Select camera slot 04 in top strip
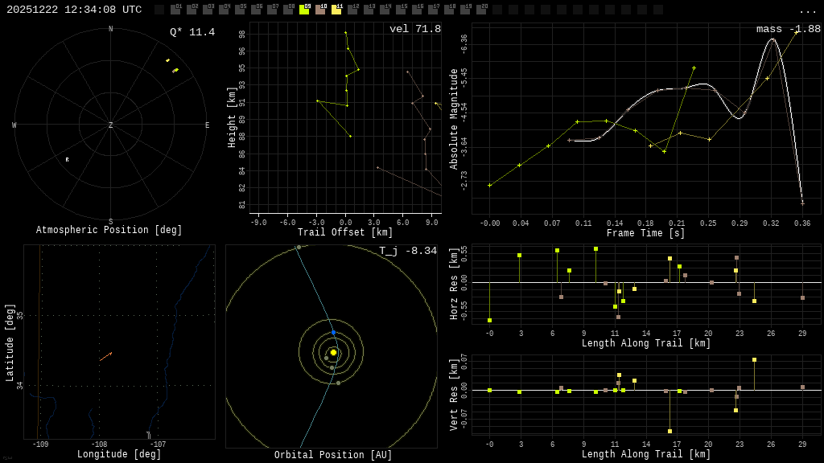The image size is (824, 463). 224,10
